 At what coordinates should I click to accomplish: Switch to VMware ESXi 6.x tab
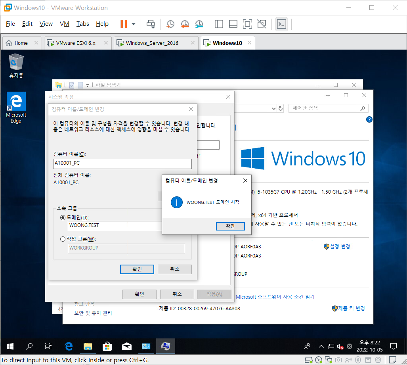pyautogui.click(x=76, y=43)
